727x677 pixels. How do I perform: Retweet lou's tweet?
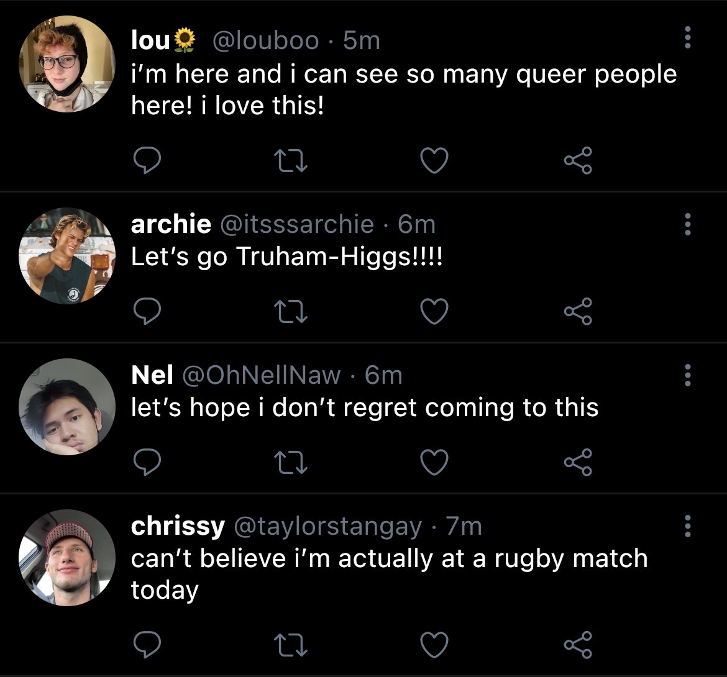click(x=291, y=160)
